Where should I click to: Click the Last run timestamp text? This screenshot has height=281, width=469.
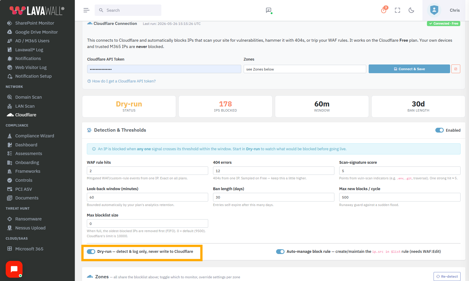pos(172,24)
